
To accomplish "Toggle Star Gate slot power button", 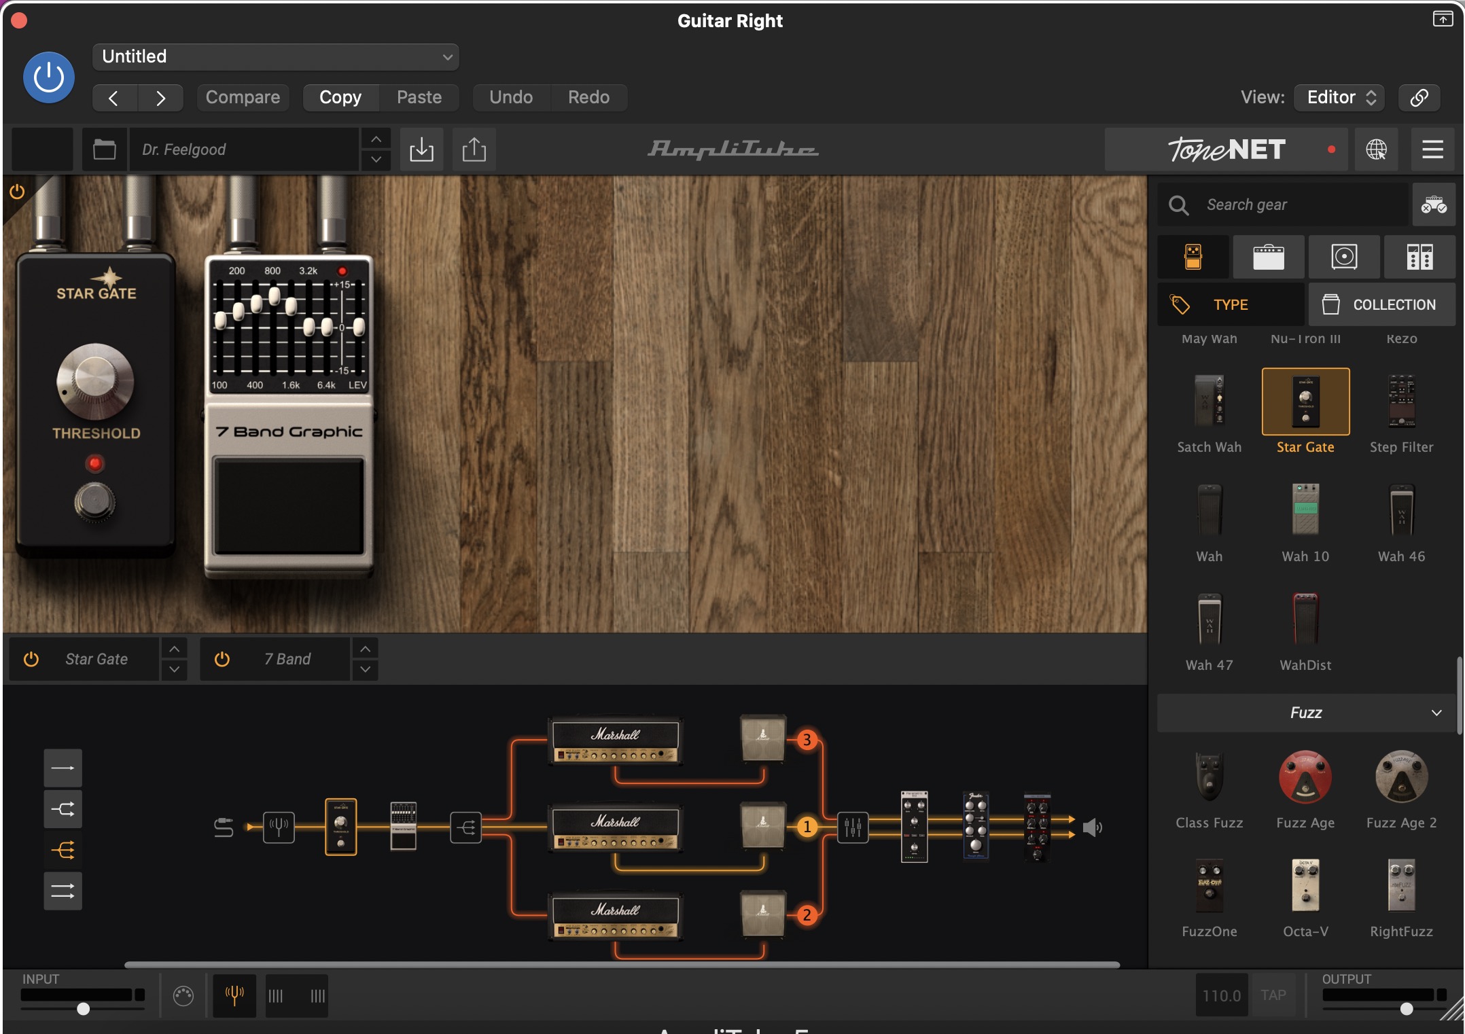I will [31, 659].
